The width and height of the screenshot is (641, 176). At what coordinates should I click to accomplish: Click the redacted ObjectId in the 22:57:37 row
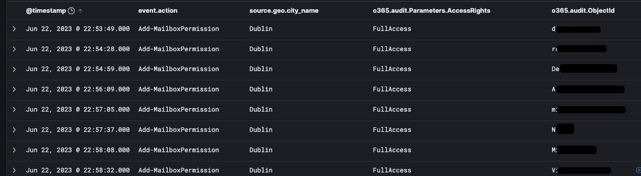point(563,129)
